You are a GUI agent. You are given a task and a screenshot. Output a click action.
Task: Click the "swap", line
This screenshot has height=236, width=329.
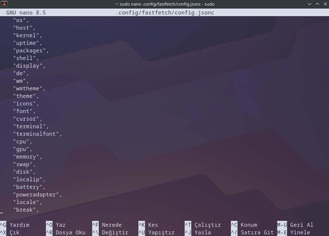coord(24,164)
